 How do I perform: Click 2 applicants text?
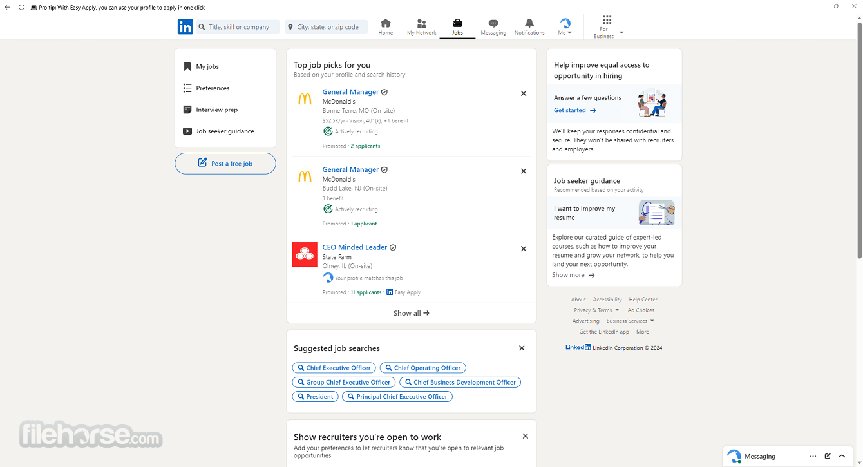point(365,146)
